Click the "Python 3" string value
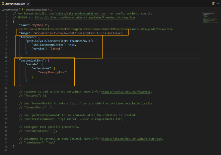Image resolution: width=221 pixels, height=155 pixels. pos(40,25)
